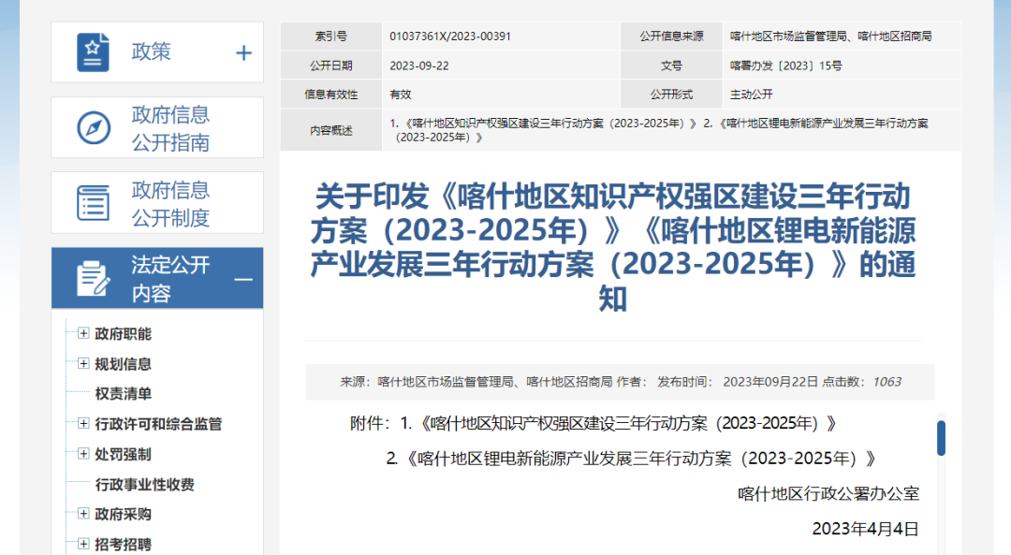Select 法定公开内容 section

[157, 279]
